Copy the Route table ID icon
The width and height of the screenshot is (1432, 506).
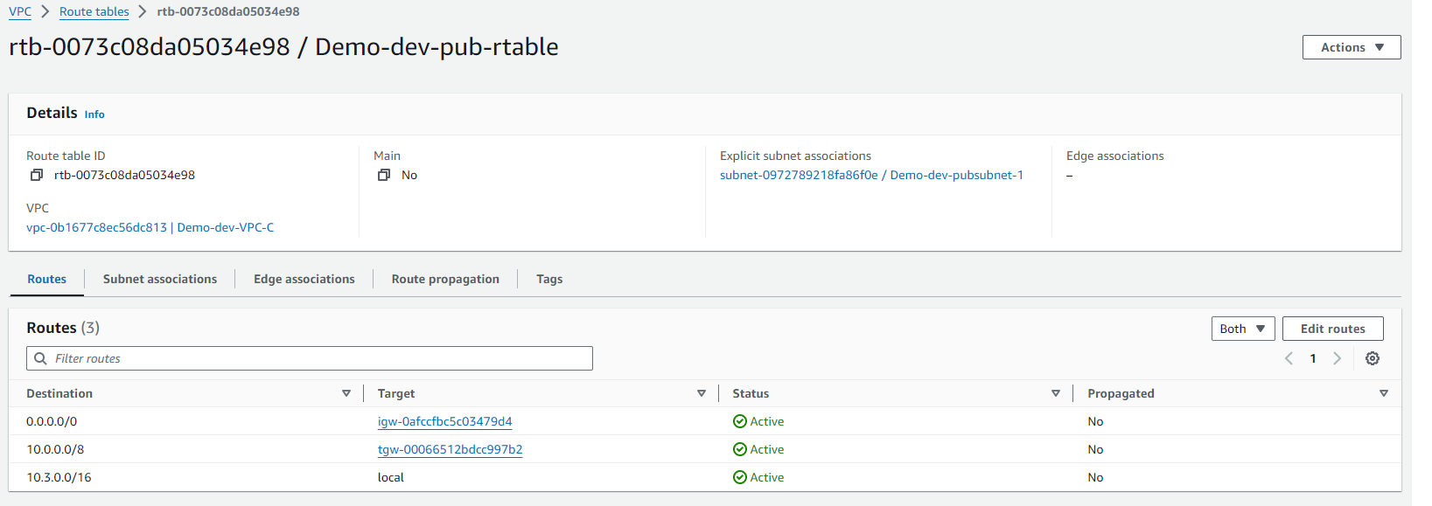pos(37,175)
